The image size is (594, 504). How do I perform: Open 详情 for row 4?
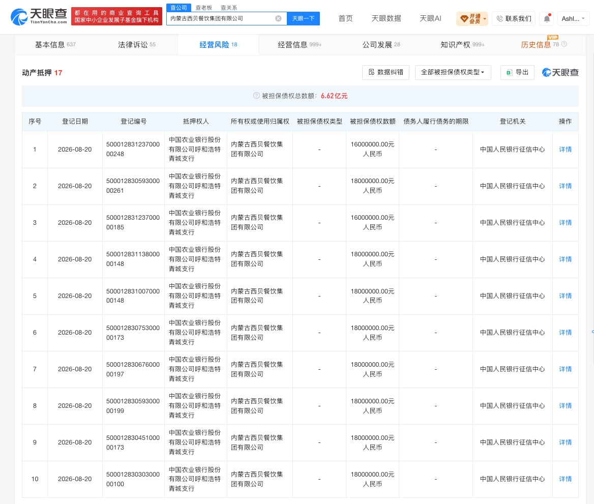[565, 259]
